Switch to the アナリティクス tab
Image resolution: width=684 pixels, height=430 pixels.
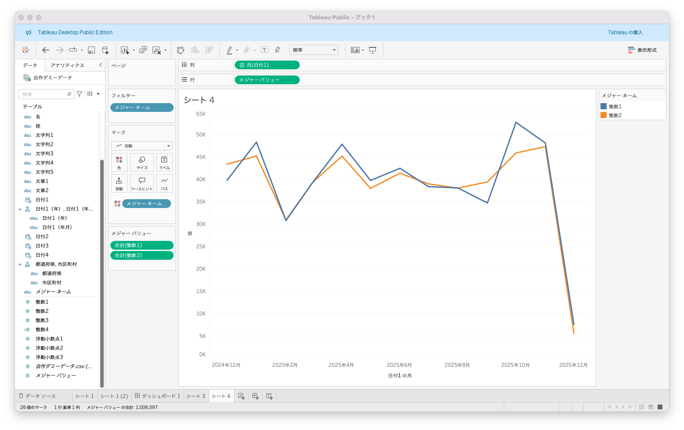click(67, 65)
